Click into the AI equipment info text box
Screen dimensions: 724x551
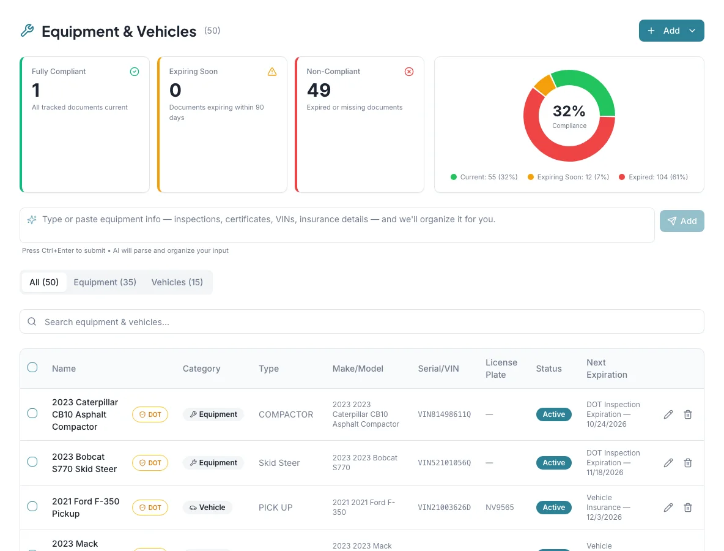[x=337, y=225]
